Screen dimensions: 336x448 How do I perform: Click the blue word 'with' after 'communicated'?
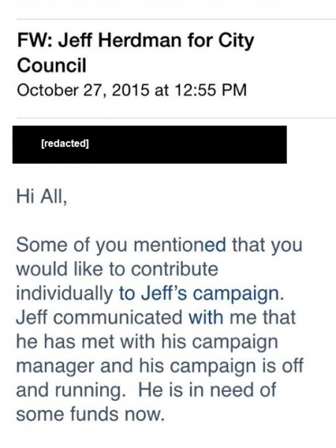pyautogui.click(x=206, y=317)
